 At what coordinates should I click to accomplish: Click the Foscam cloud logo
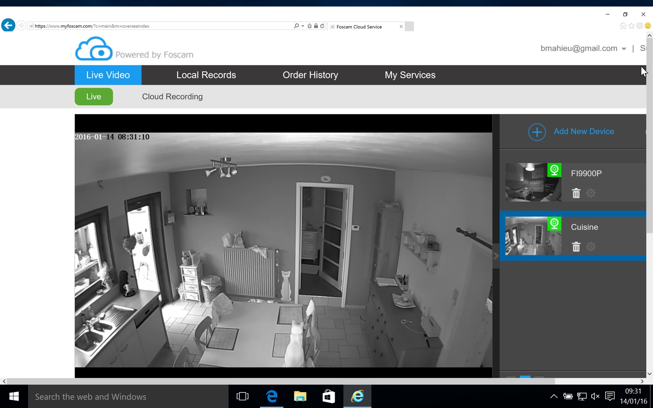(94, 49)
